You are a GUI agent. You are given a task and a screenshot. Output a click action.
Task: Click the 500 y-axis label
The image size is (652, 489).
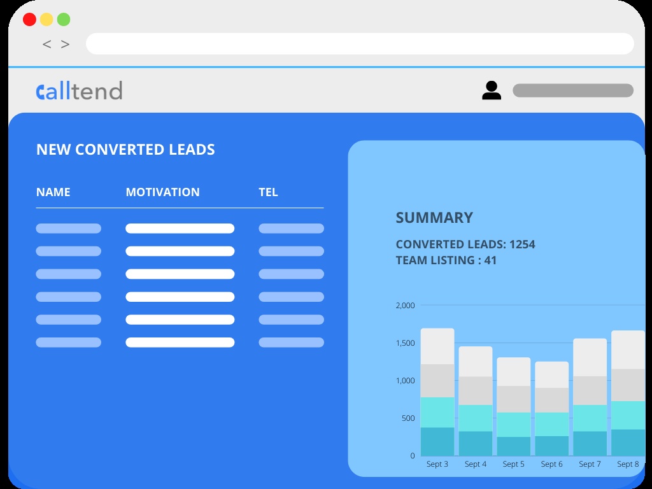point(408,418)
